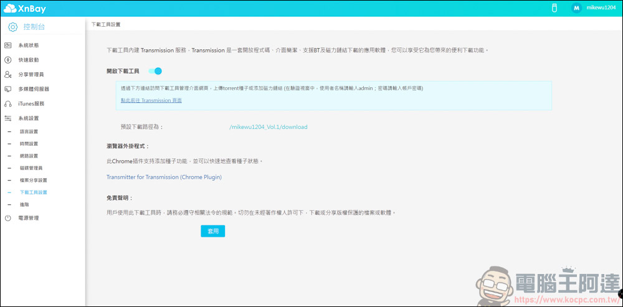Click the 快速啟動 lightning icon
623x307 pixels.
[8, 60]
